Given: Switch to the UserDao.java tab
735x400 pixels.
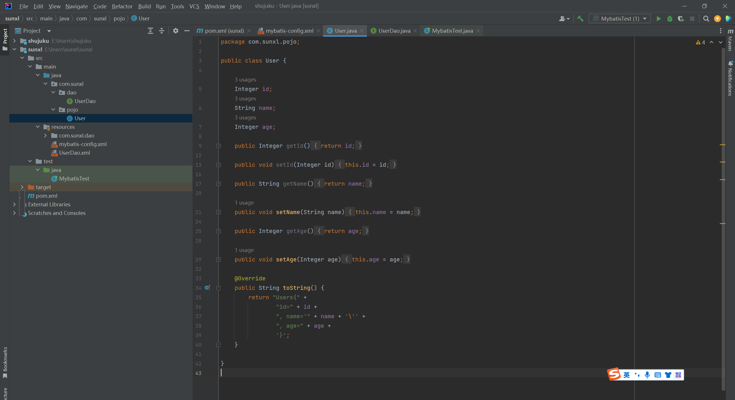Looking at the screenshot, I should click(394, 31).
